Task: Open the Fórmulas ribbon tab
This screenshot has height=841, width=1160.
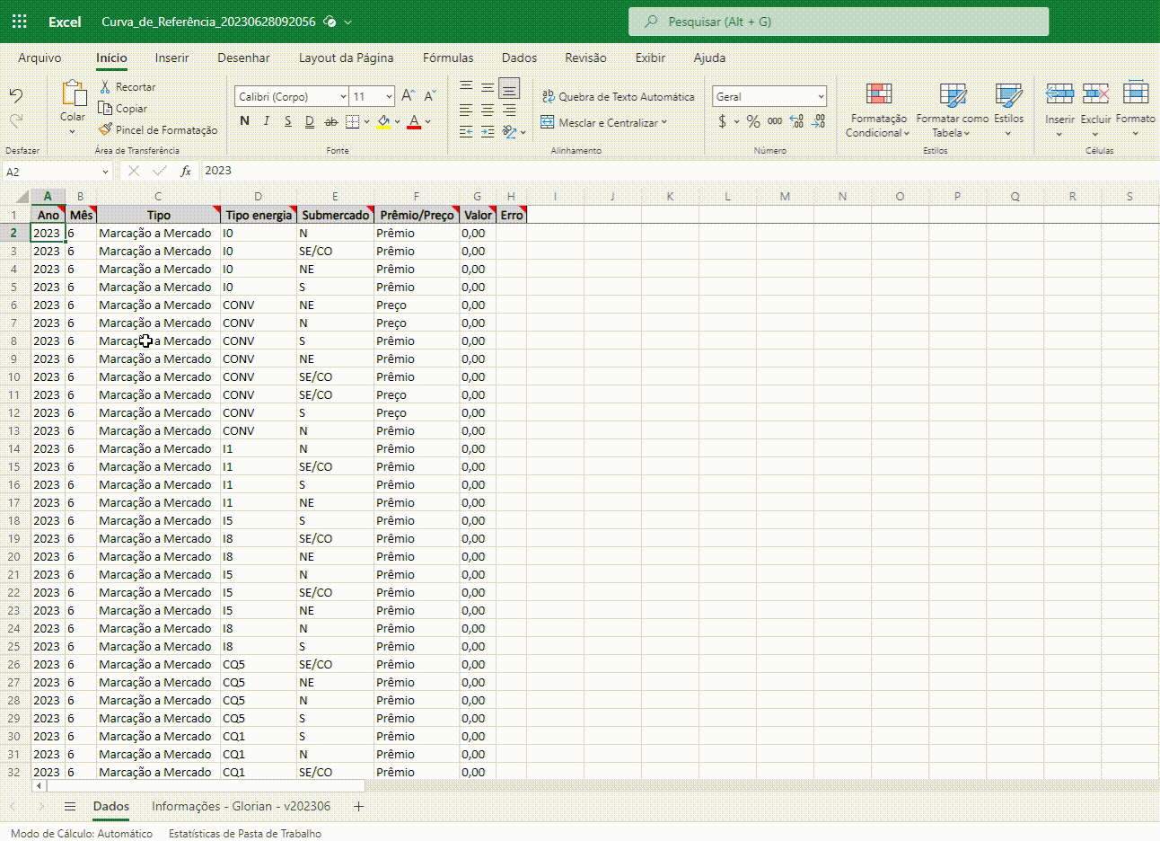Action: (448, 58)
